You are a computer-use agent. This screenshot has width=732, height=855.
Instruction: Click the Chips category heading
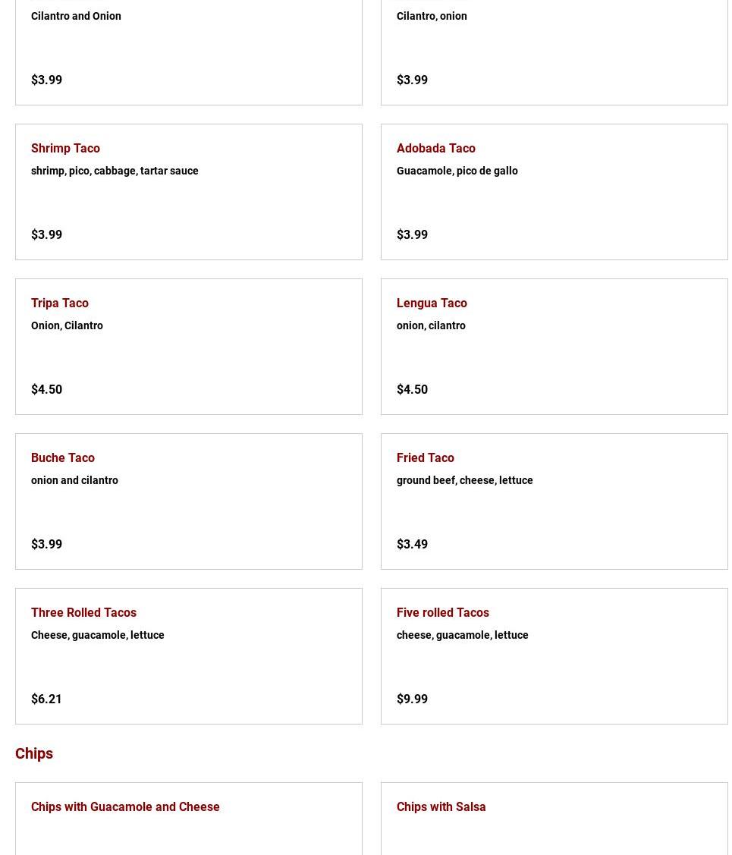(x=34, y=753)
